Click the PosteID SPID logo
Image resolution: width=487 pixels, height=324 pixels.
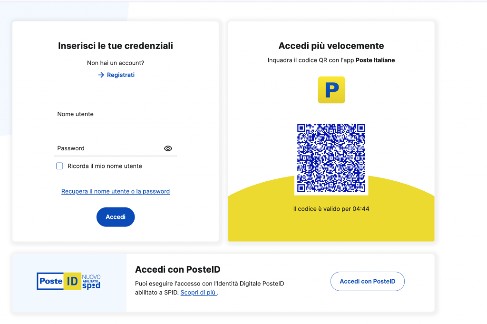pyautogui.click(x=68, y=281)
